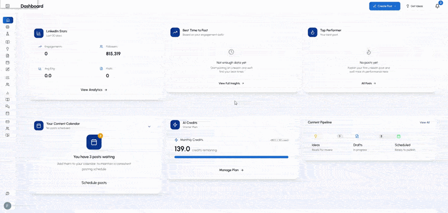Click the Scheduled count badge showing 3

coord(381,136)
